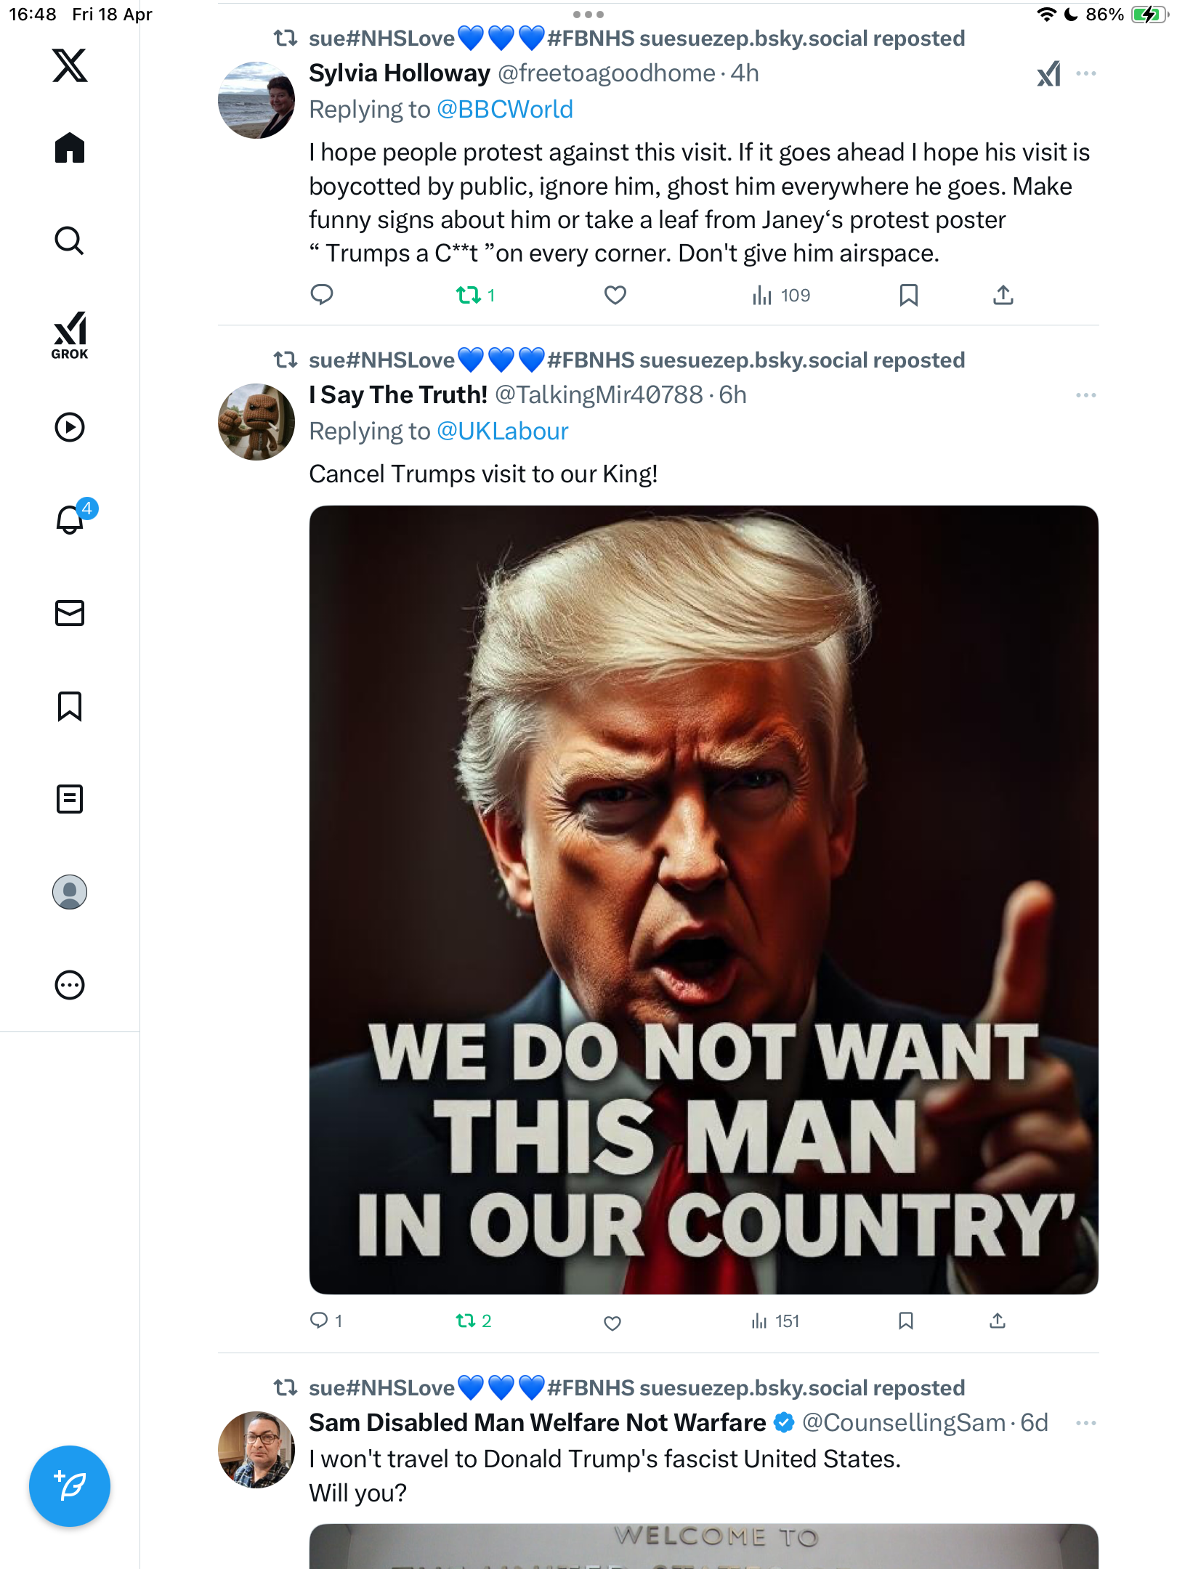Open the @BBCWorld mention link
1177x1569 pixels.
(x=505, y=110)
